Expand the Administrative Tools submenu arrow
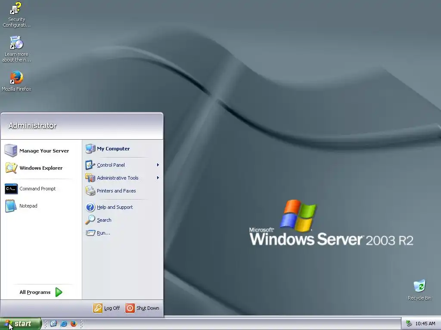 tap(158, 177)
